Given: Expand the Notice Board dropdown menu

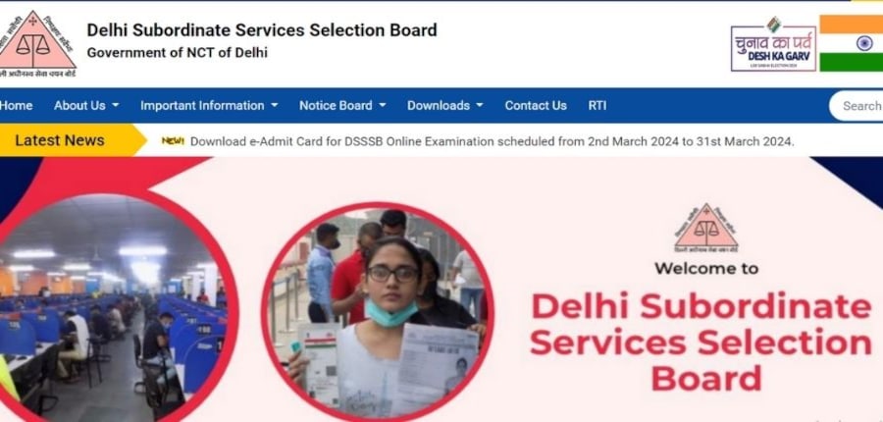Looking at the screenshot, I should coord(342,105).
